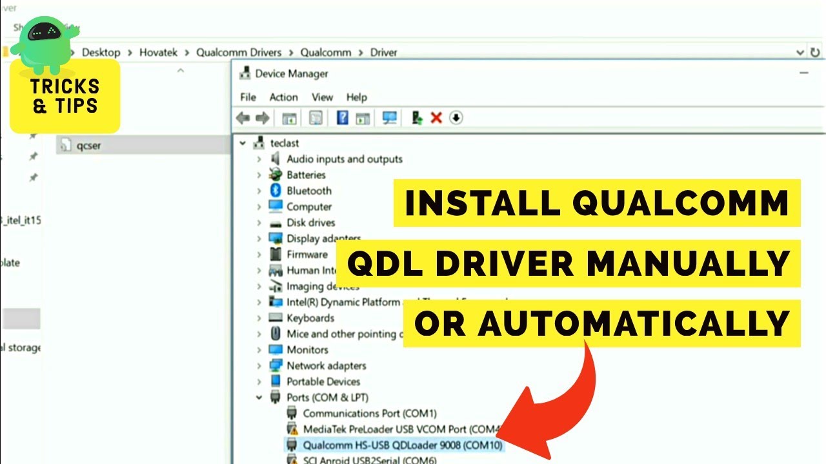Expand the Monitors node

(x=259, y=349)
